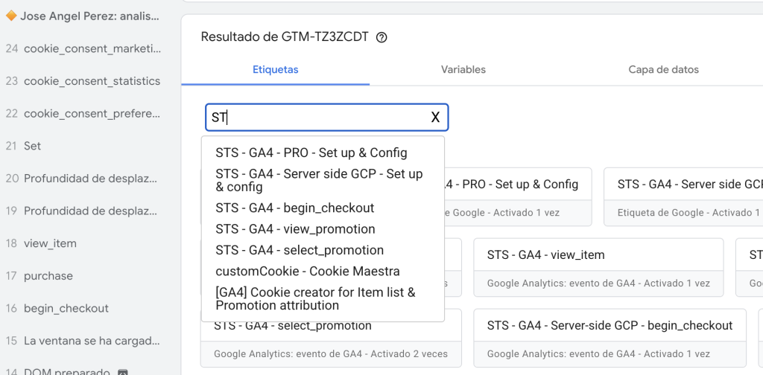Select event 19 Profundidad de desplazamiento
Image resolution: width=763 pixels, height=375 pixels.
(81, 211)
